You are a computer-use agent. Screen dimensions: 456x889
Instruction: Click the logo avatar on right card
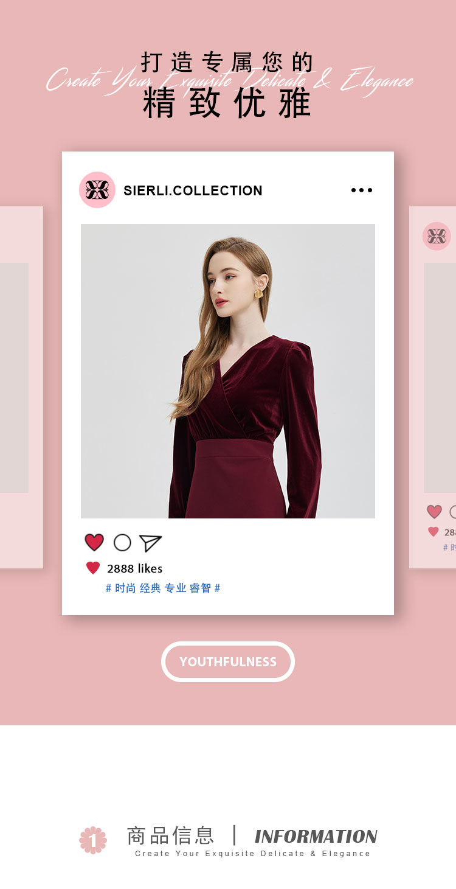(x=437, y=236)
